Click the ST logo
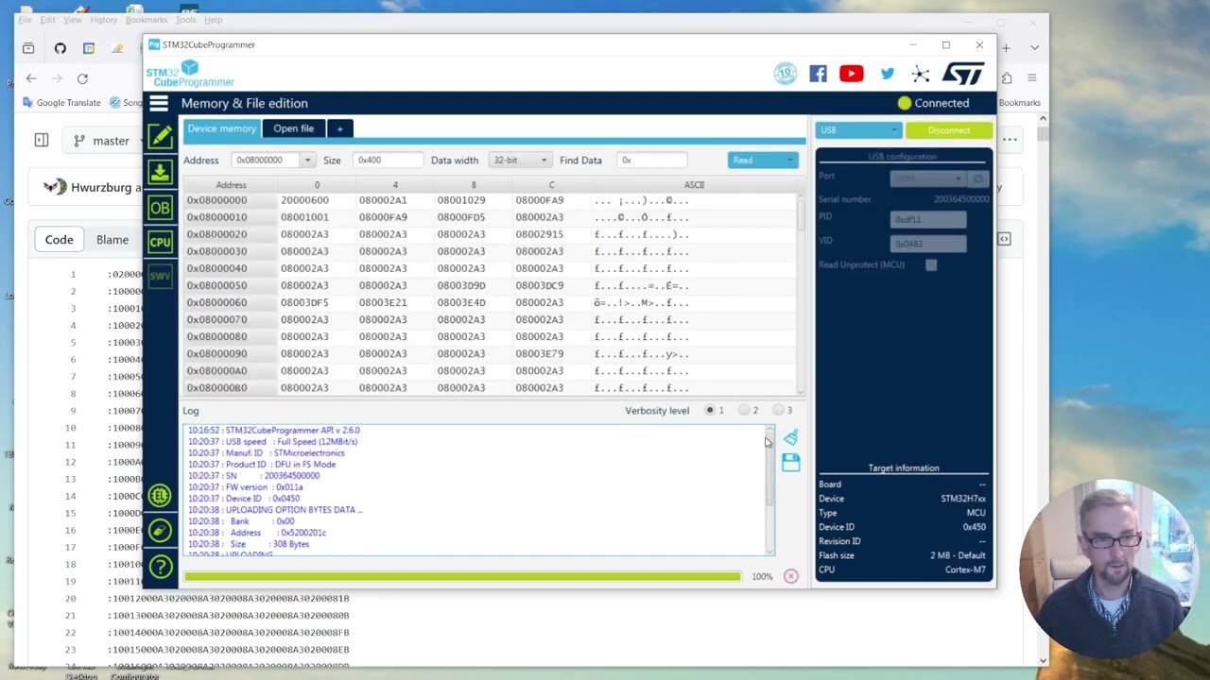1210x680 pixels. point(962,74)
